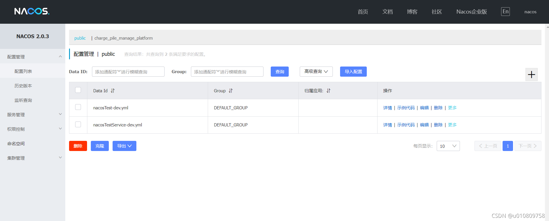Open 更多 menu for nacosTestService-dev.yml
The image size is (549, 221).
click(452, 125)
